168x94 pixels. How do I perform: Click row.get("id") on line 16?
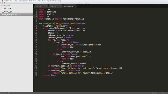point(91,45)
